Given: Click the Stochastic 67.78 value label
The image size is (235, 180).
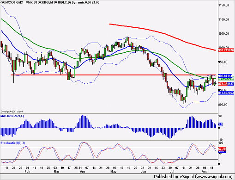Looking at the screenshot, I should pos(222,149).
